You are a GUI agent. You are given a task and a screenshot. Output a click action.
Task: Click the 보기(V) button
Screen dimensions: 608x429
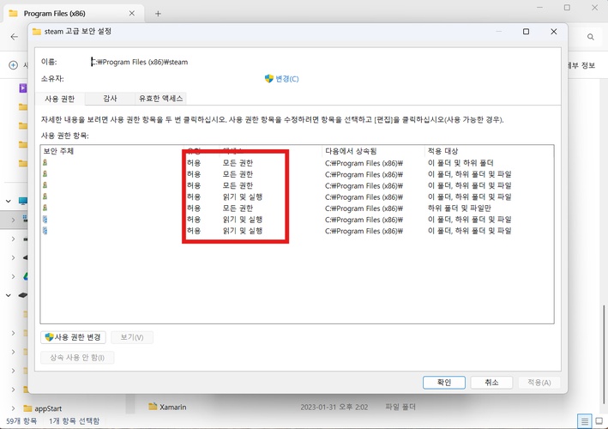132,337
